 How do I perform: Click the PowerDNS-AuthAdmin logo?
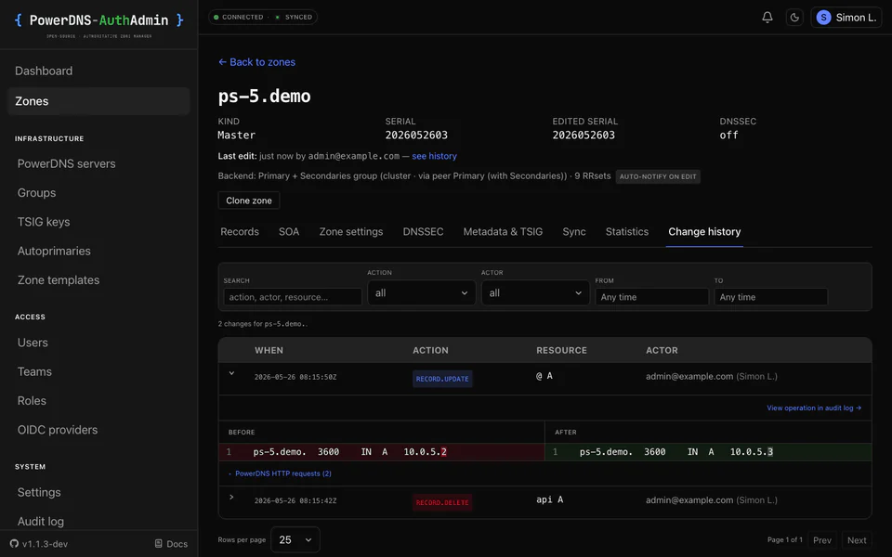tap(99, 20)
